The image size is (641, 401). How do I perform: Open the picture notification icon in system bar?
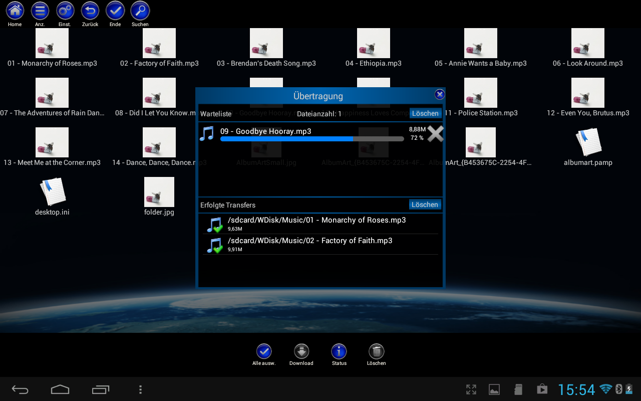click(x=494, y=389)
